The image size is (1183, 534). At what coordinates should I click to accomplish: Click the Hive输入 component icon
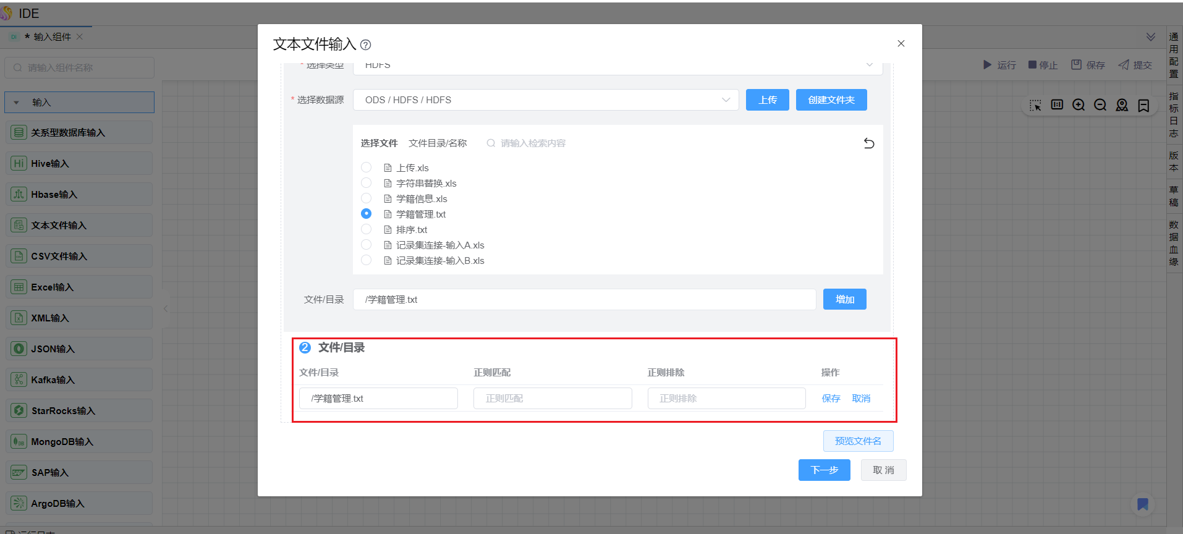[x=19, y=163]
